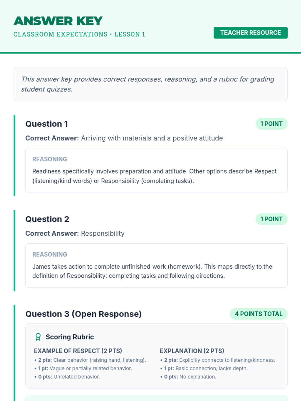Click the Question 2 heading
Image resolution: width=301 pixels, height=401 pixels.
pos(47,219)
